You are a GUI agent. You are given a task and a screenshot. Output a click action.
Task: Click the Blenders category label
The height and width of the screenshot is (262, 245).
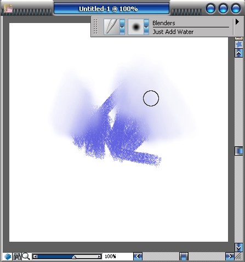[x=164, y=23]
